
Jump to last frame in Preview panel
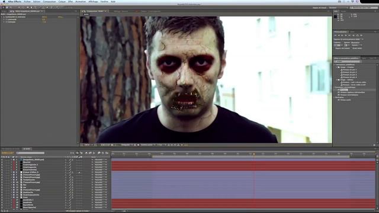[349, 35]
